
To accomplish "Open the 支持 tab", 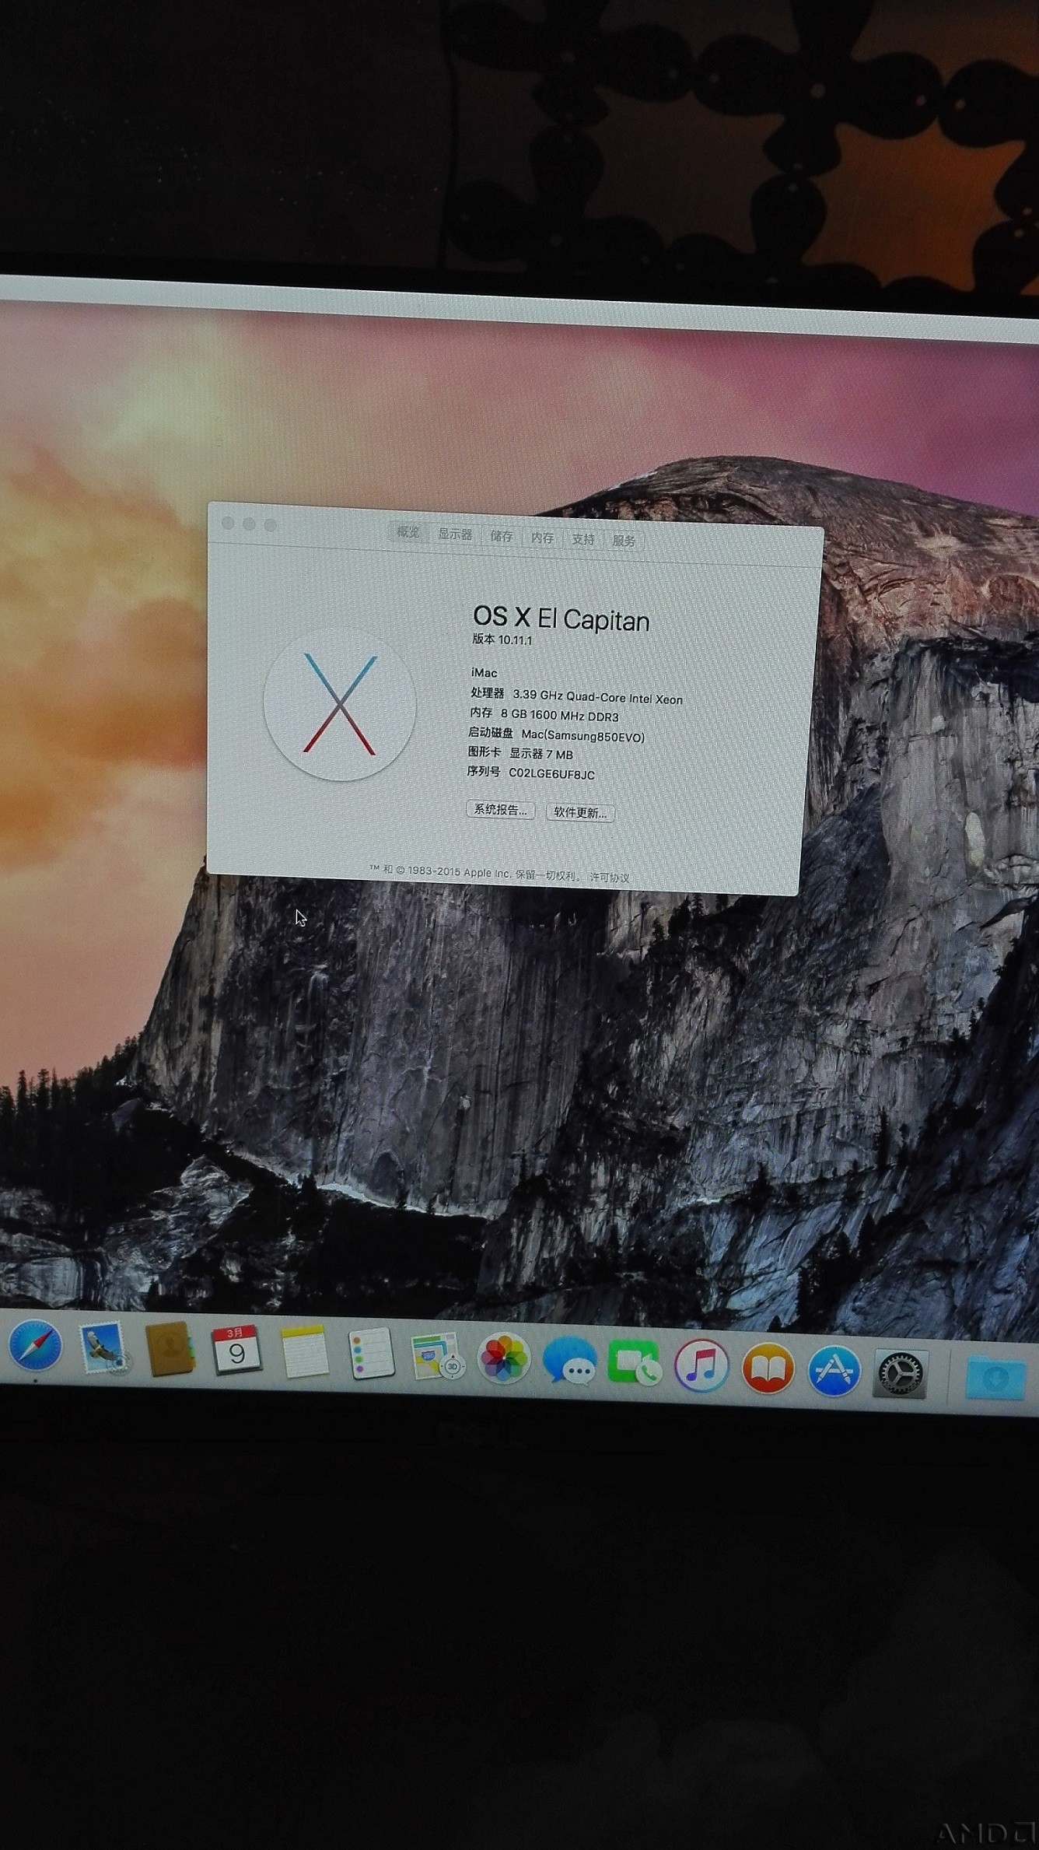I will click(583, 539).
